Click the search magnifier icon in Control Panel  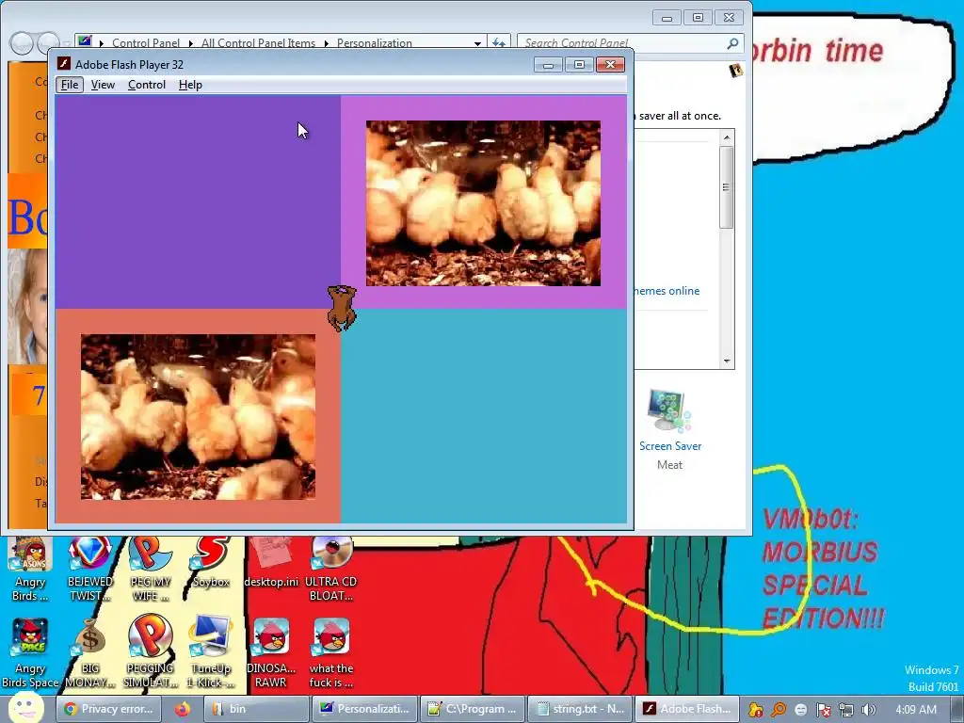pyautogui.click(x=732, y=43)
